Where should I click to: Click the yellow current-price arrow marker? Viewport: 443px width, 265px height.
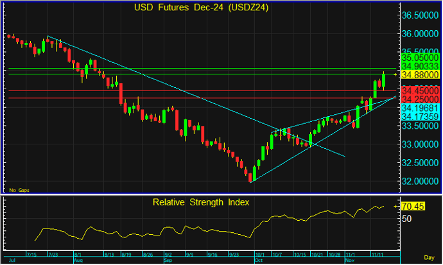click(395, 75)
